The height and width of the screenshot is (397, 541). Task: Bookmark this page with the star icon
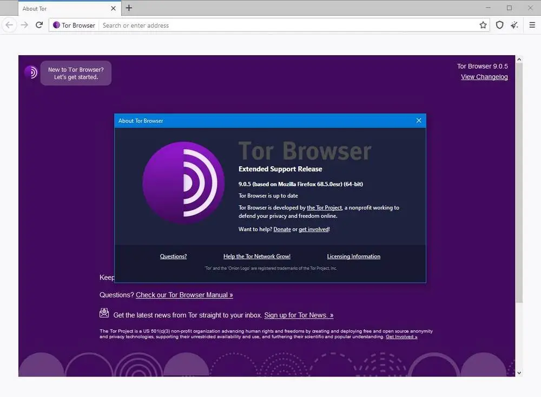[x=483, y=25]
